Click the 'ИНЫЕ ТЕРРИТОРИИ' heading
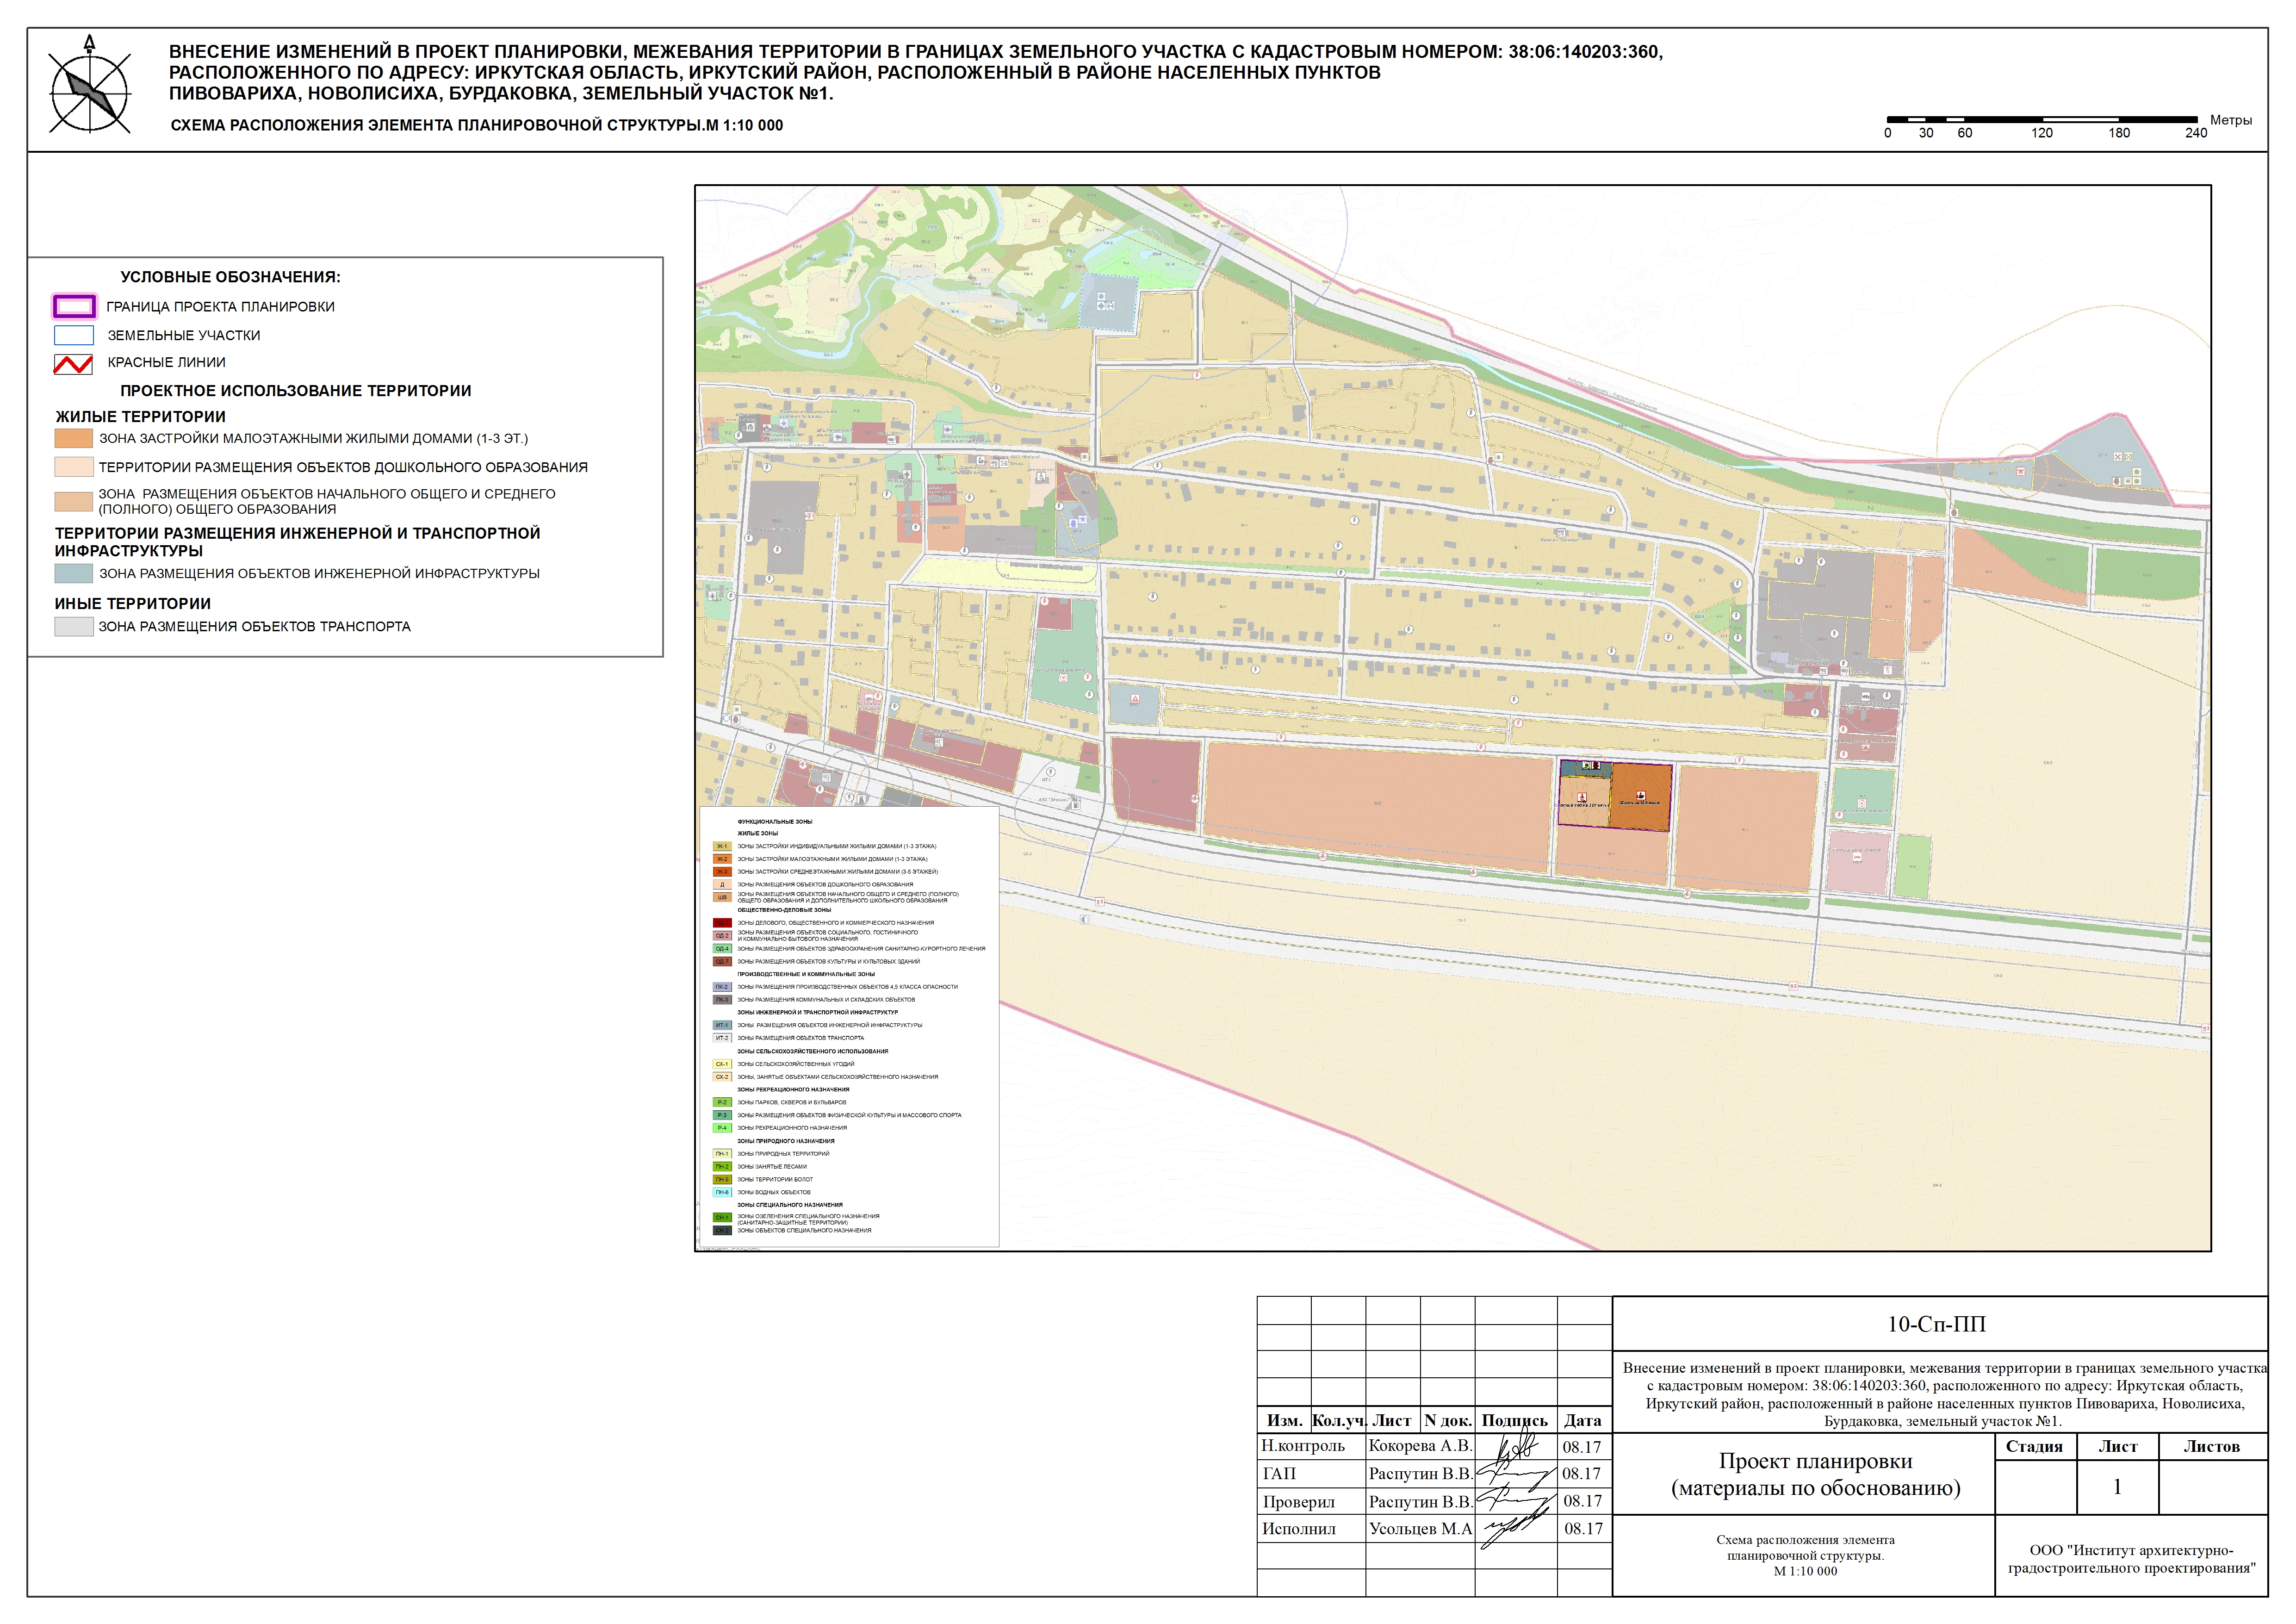Viewport: 2296px width, 1624px height. click(x=133, y=604)
